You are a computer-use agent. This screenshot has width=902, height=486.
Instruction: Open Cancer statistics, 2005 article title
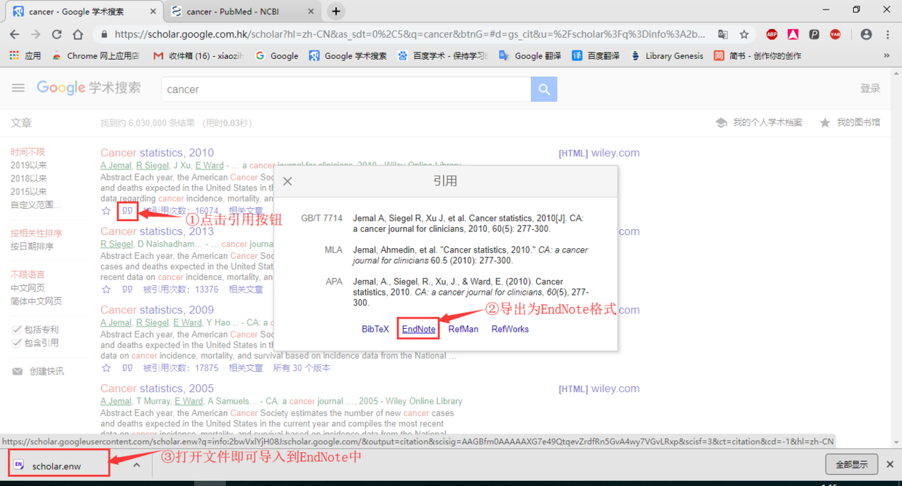(157, 388)
